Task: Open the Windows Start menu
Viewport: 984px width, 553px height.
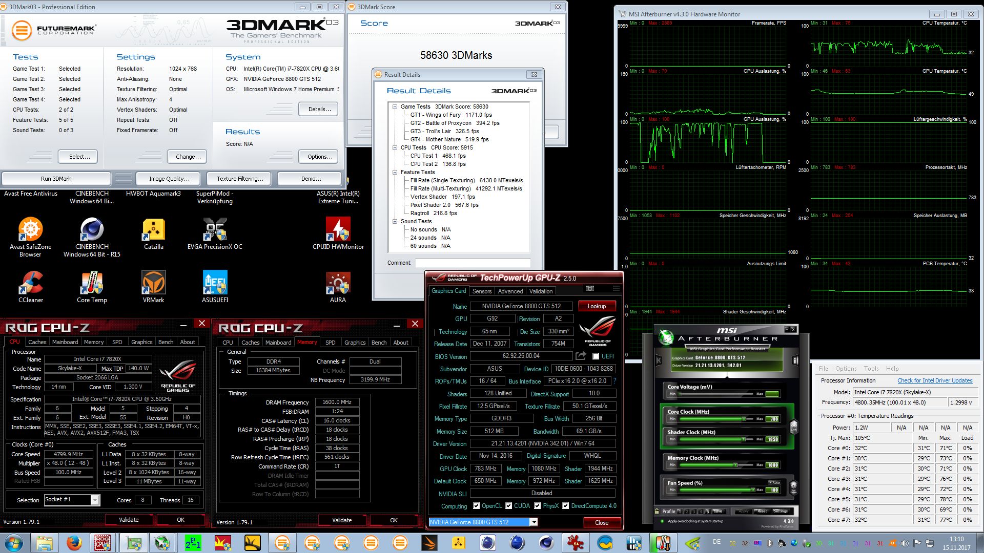Action: coord(14,543)
